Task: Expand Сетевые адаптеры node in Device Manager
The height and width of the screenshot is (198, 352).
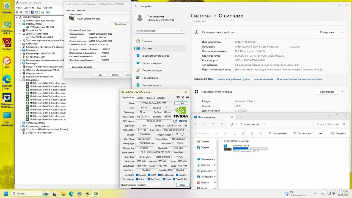Action: tap(20, 123)
